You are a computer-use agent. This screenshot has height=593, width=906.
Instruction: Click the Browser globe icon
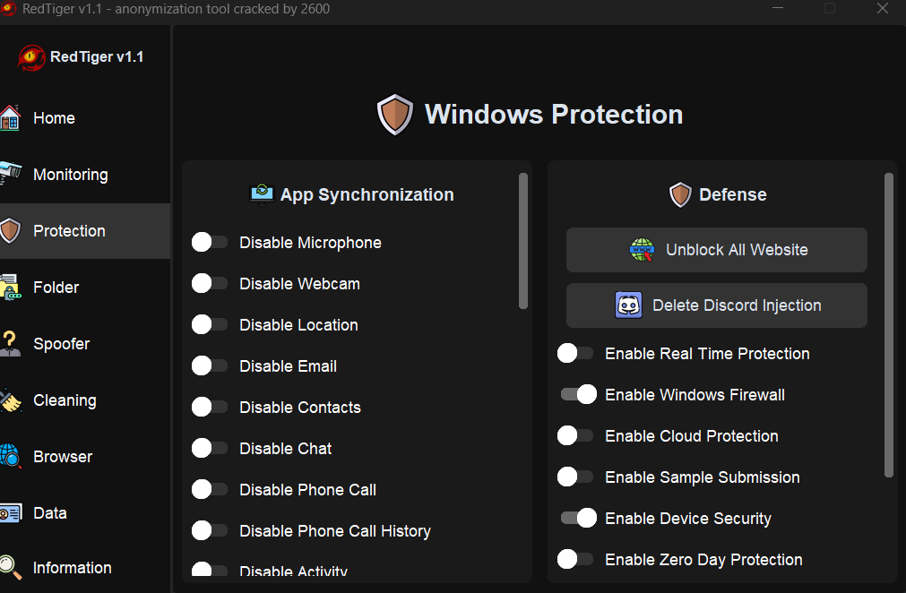click(x=11, y=456)
